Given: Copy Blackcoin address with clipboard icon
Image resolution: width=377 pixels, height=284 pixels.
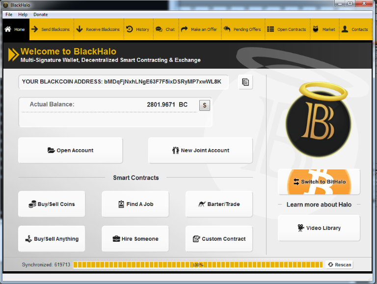Looking at the screenshot, I should 245,82.
